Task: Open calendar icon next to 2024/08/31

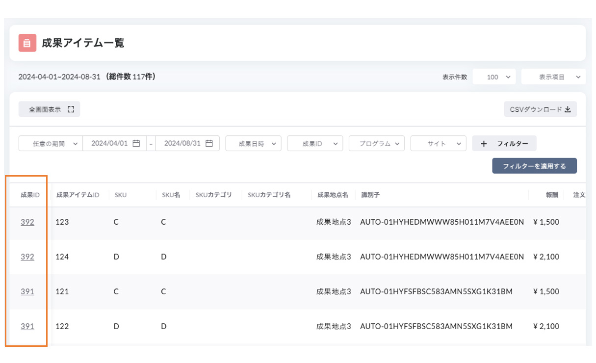Action: point(209,143)
